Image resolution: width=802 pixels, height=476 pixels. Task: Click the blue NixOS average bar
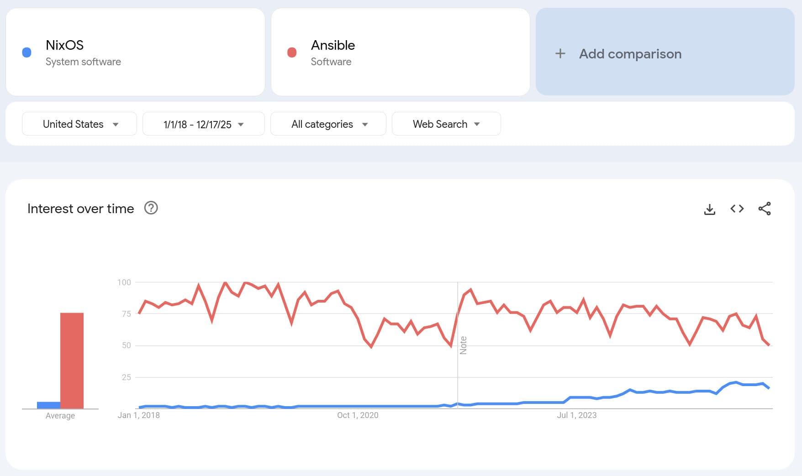pos(48,405)
